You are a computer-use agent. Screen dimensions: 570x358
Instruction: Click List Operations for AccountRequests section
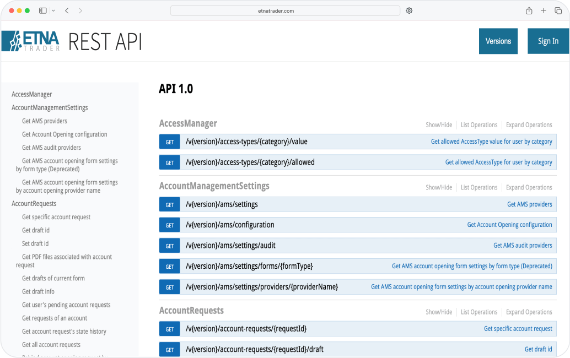[478, 312]
